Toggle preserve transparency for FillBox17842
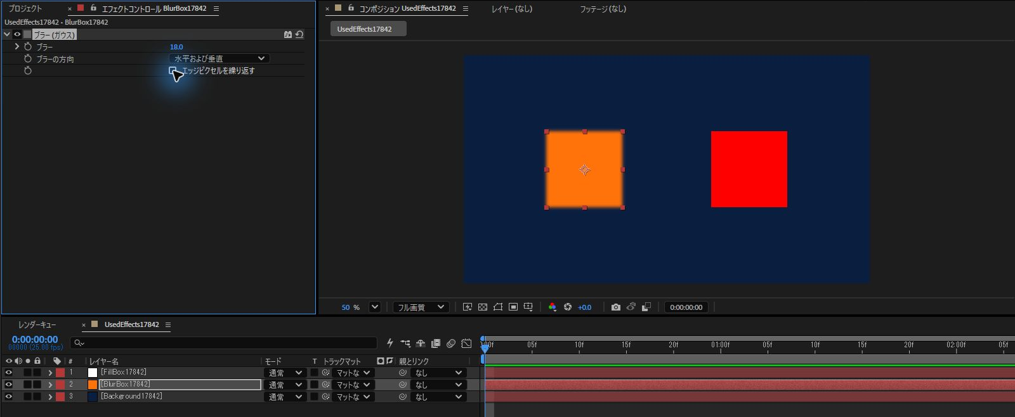Image resolution: width=1015 pixels, height=417 pixels. pyautogui.click(x=314, y=373)
